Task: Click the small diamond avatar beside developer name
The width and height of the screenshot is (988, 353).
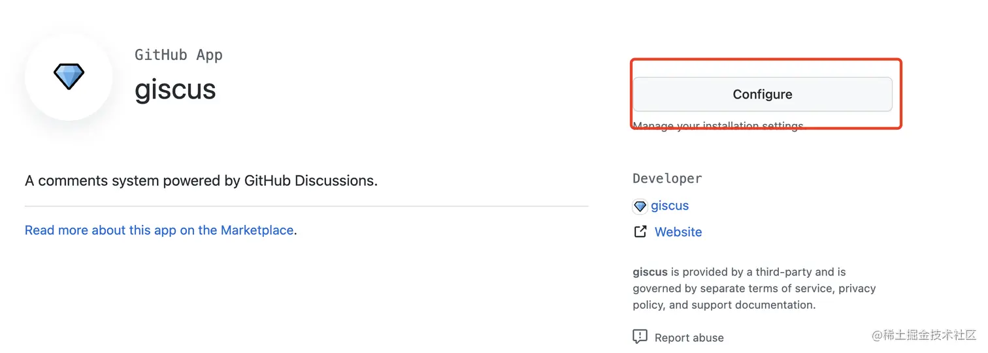Action: point(640,206)
